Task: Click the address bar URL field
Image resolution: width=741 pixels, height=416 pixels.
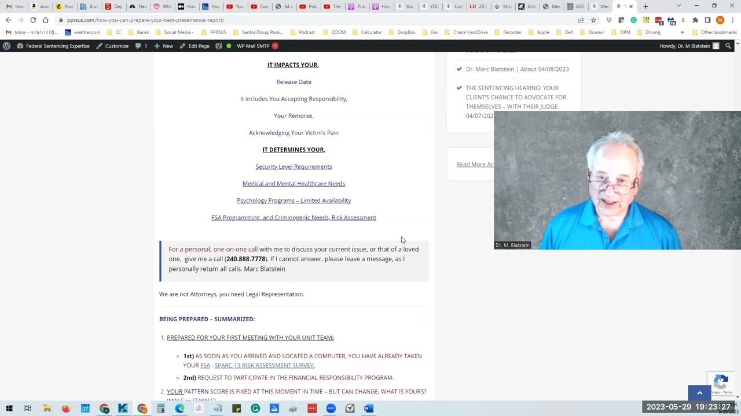Action: point(318,20)
